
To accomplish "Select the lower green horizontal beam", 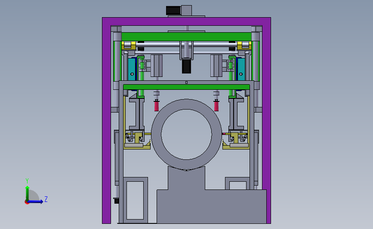I will pos(187,87).
